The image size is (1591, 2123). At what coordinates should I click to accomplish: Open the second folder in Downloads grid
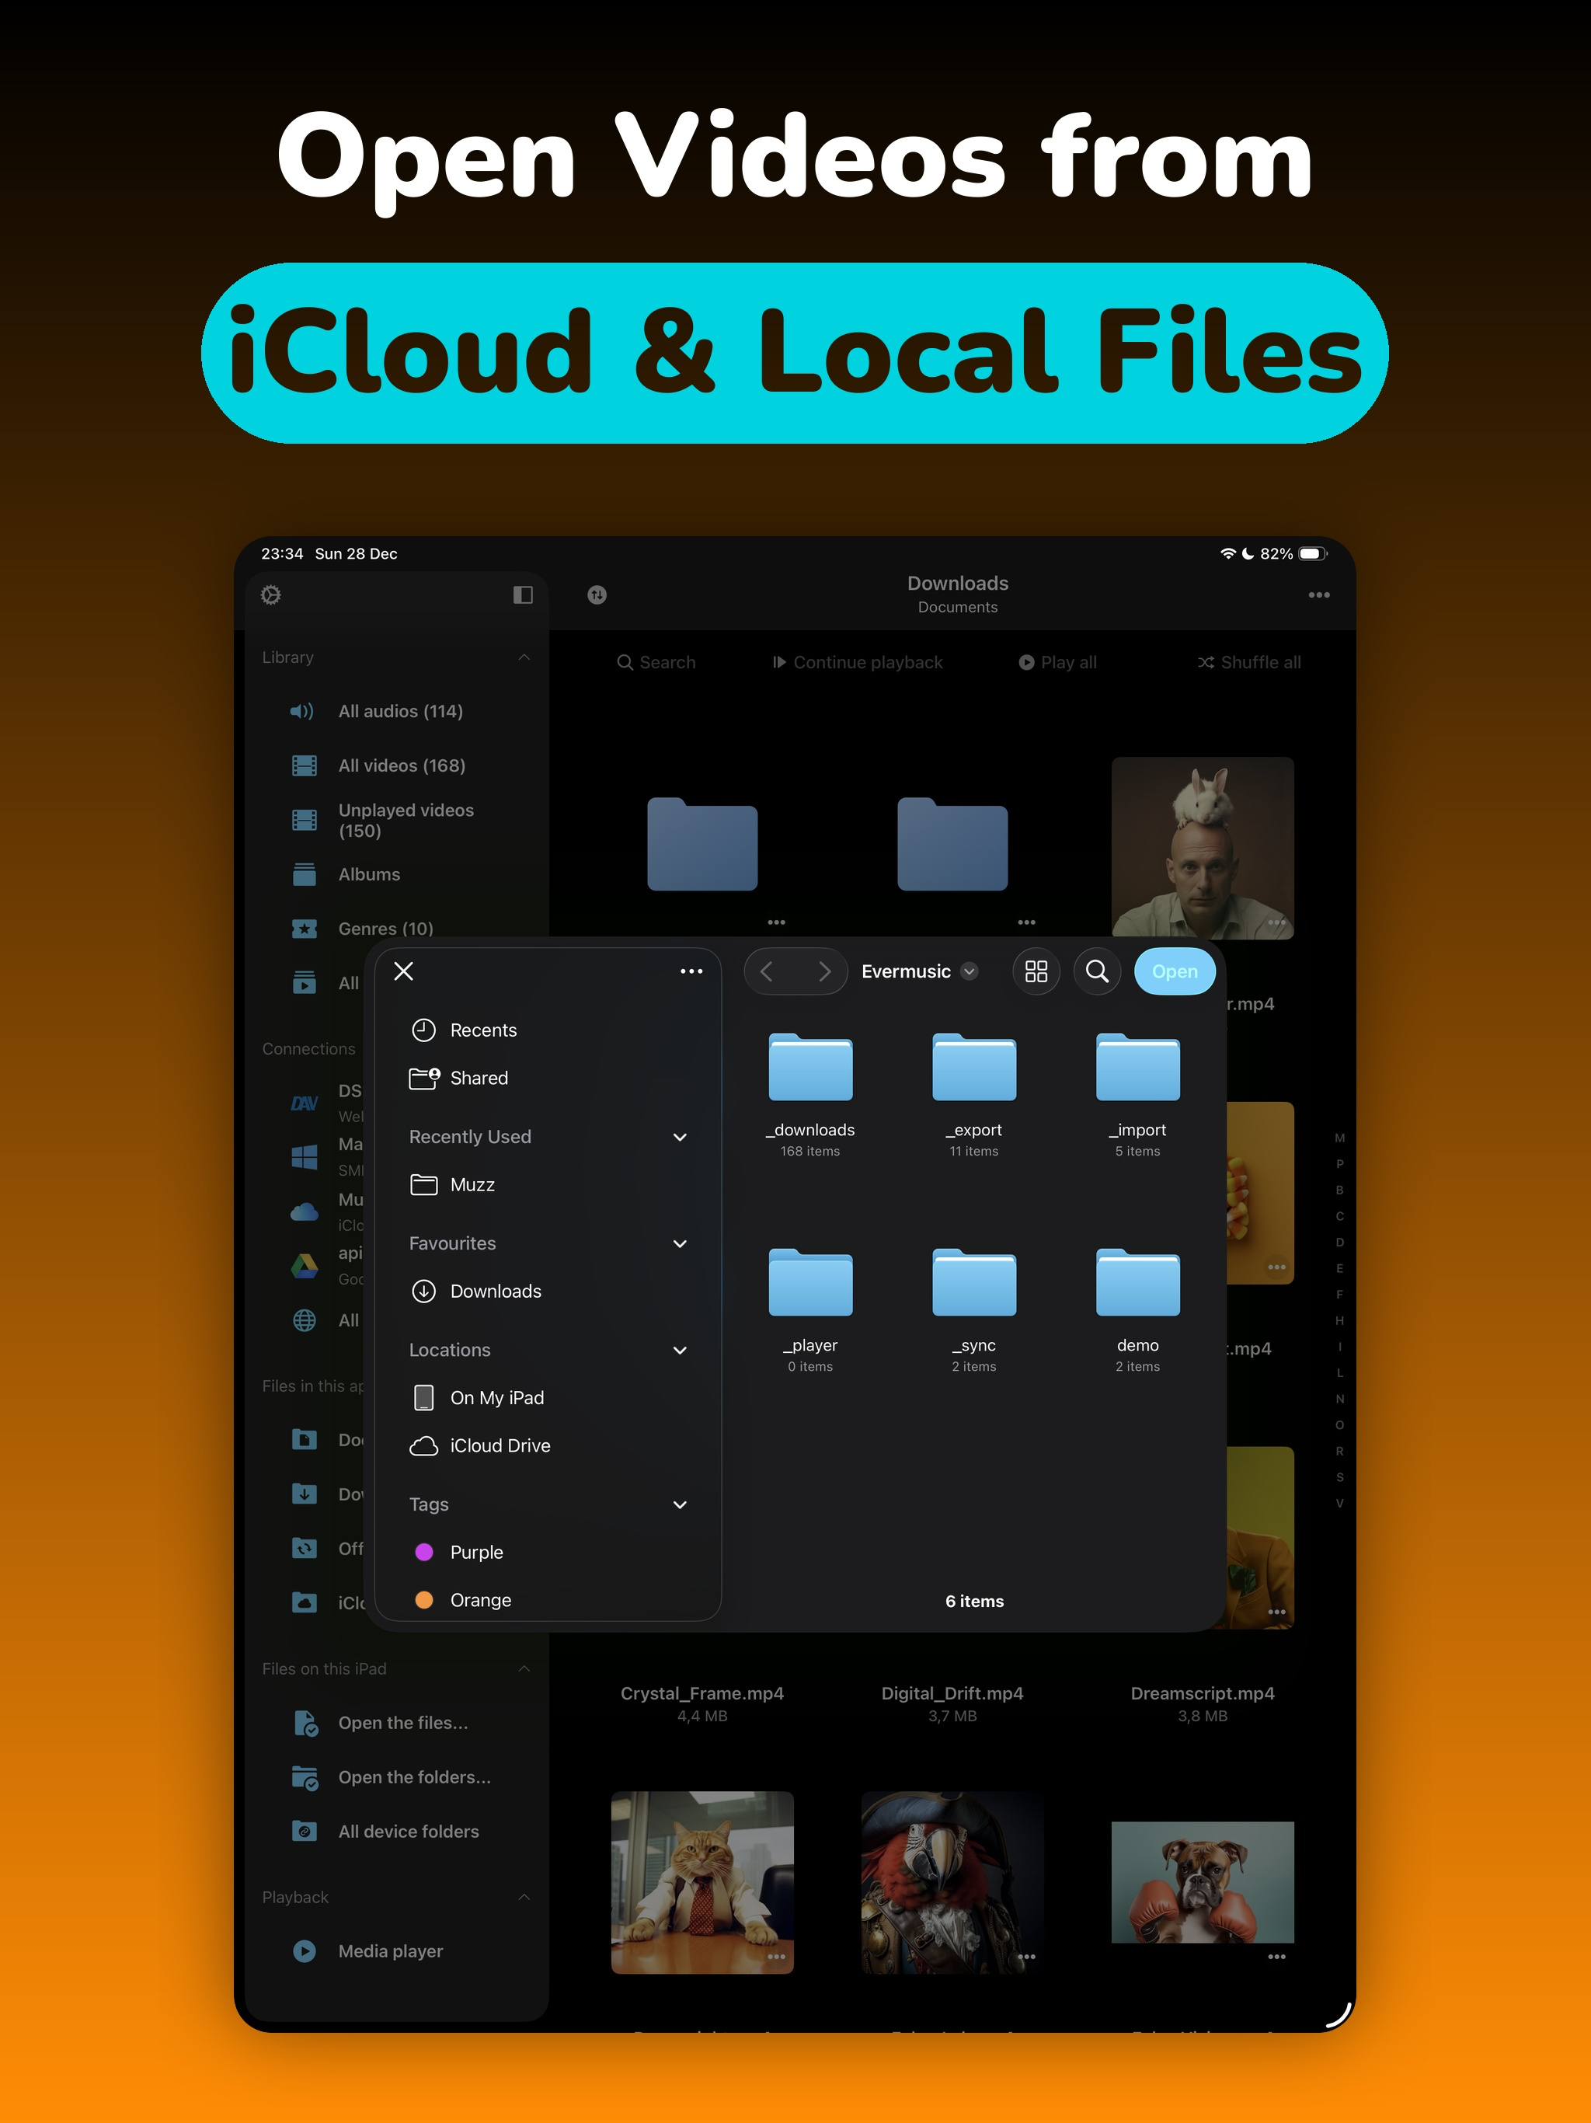[953, 844]
